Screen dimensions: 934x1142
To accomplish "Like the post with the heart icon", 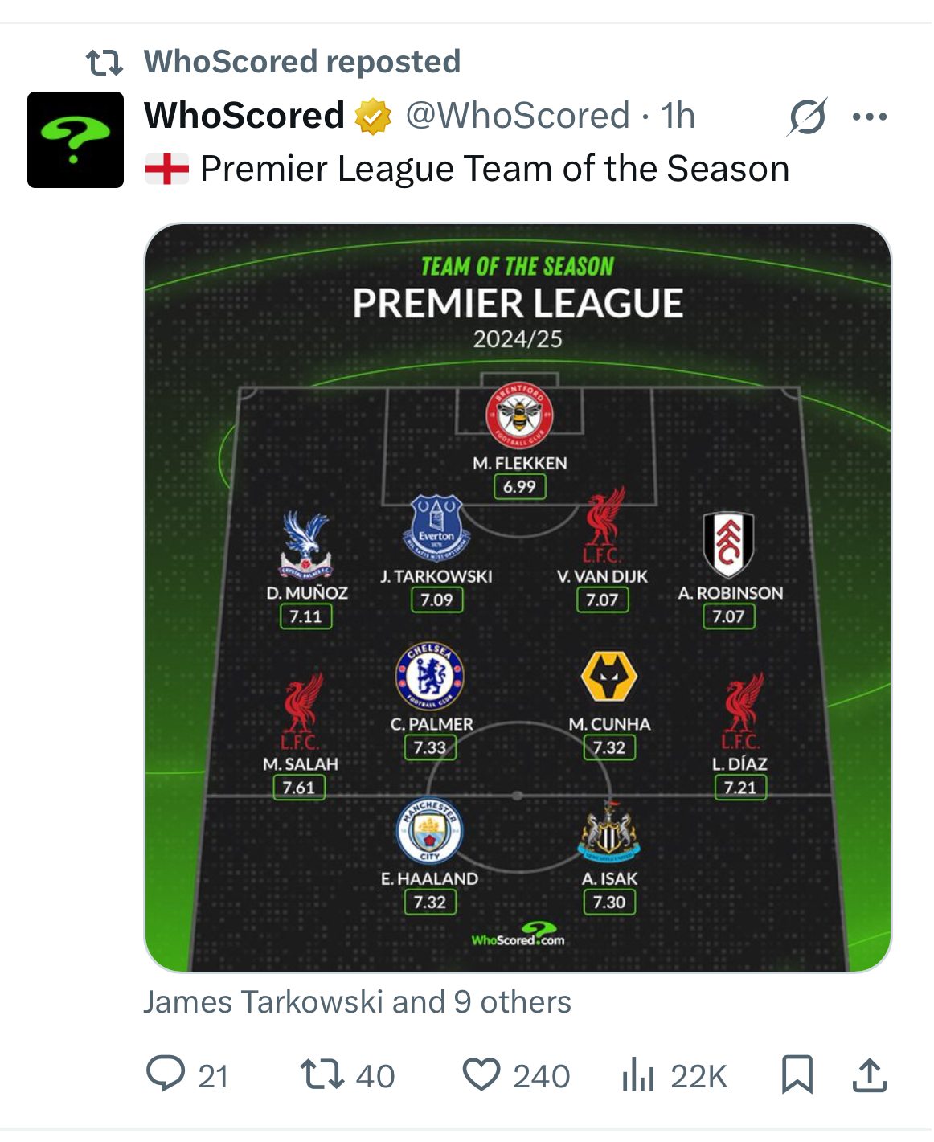I will coord(481,1074).
